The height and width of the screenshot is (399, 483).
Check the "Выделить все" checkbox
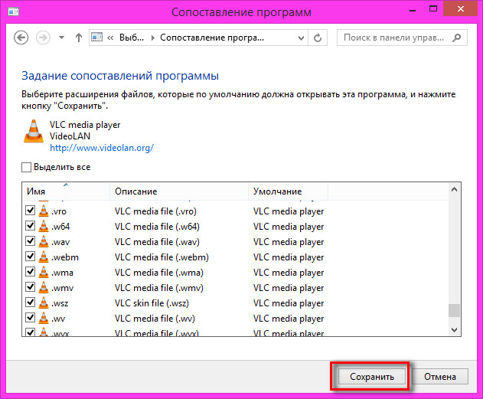coord(26,167)
